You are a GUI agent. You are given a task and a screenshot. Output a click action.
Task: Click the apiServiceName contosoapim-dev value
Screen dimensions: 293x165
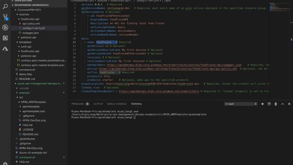point(118,8)
